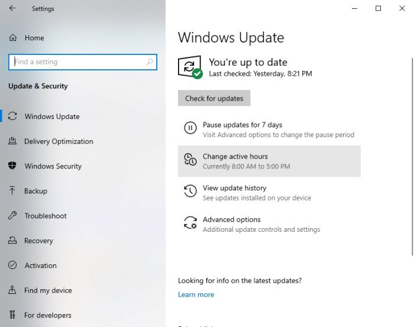Close the Settings window
Screen dimensions: 414x327
pyautogui.click(x=402, y=8)
